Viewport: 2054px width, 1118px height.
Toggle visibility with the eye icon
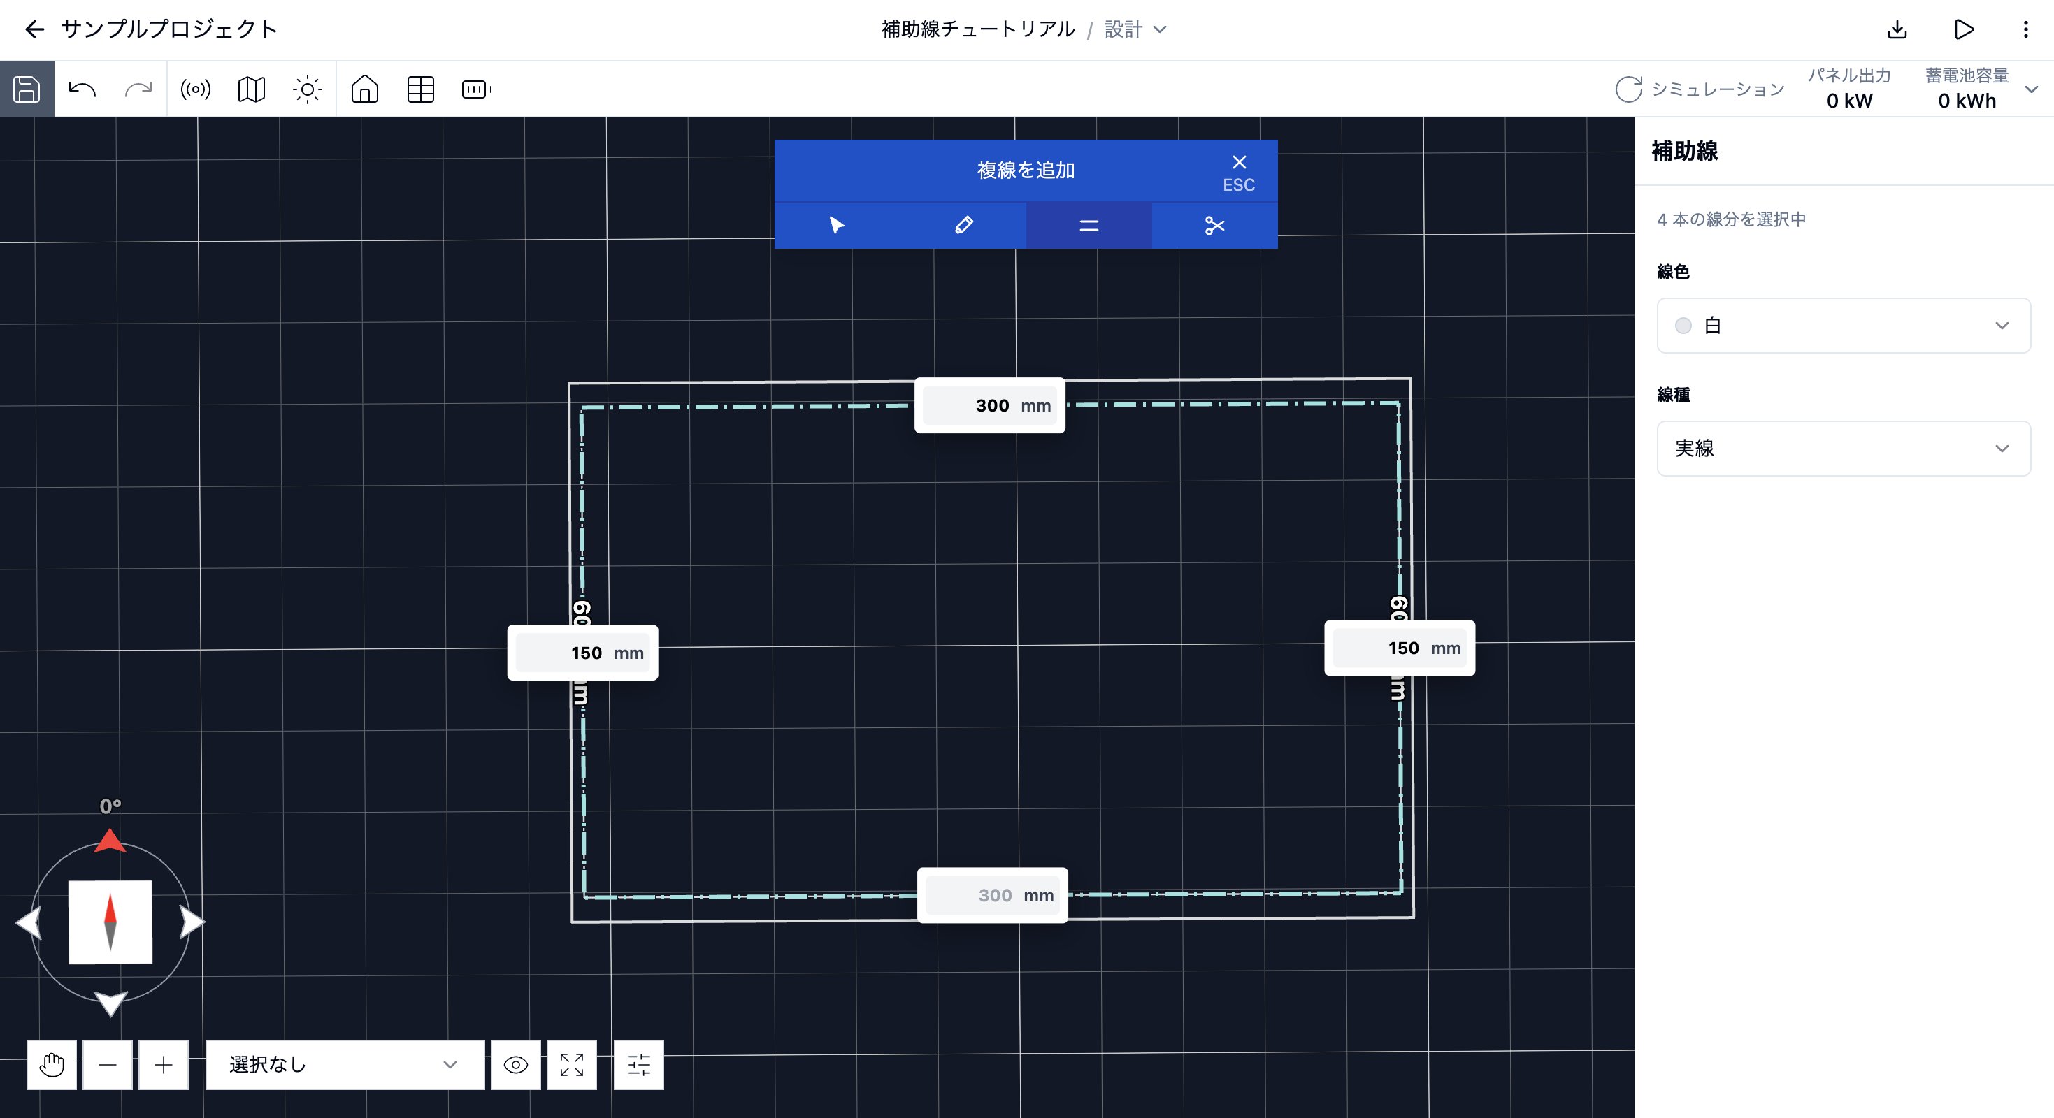point(516,1063)
